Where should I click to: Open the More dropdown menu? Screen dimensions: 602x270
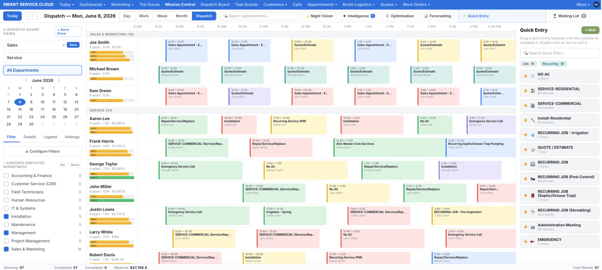[x=583, y=4]
